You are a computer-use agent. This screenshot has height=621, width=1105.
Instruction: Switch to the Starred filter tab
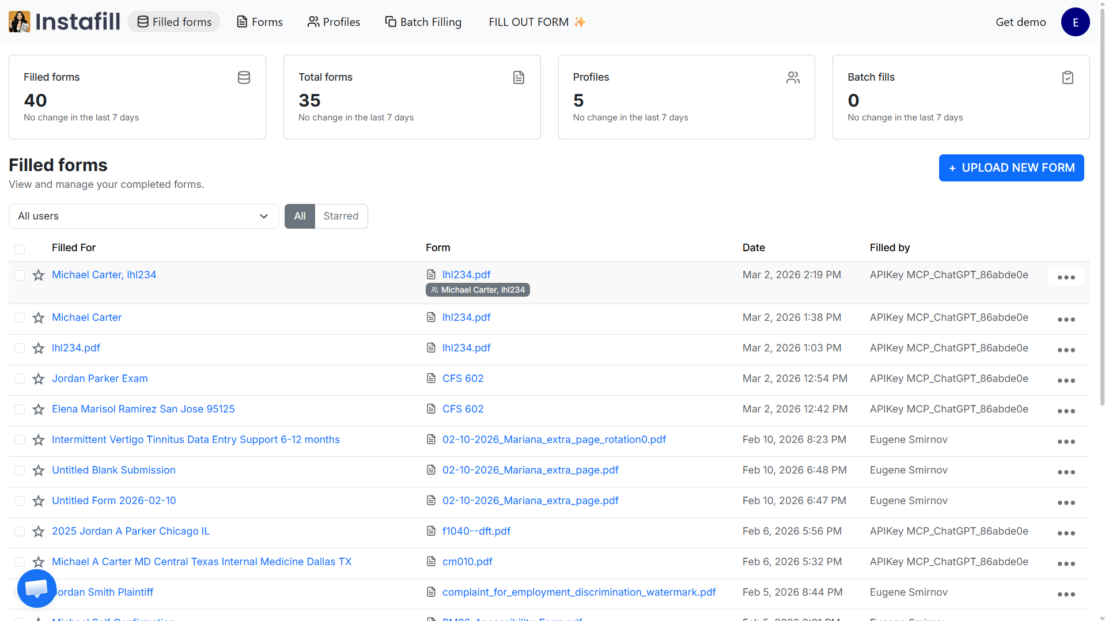(340, 217)
